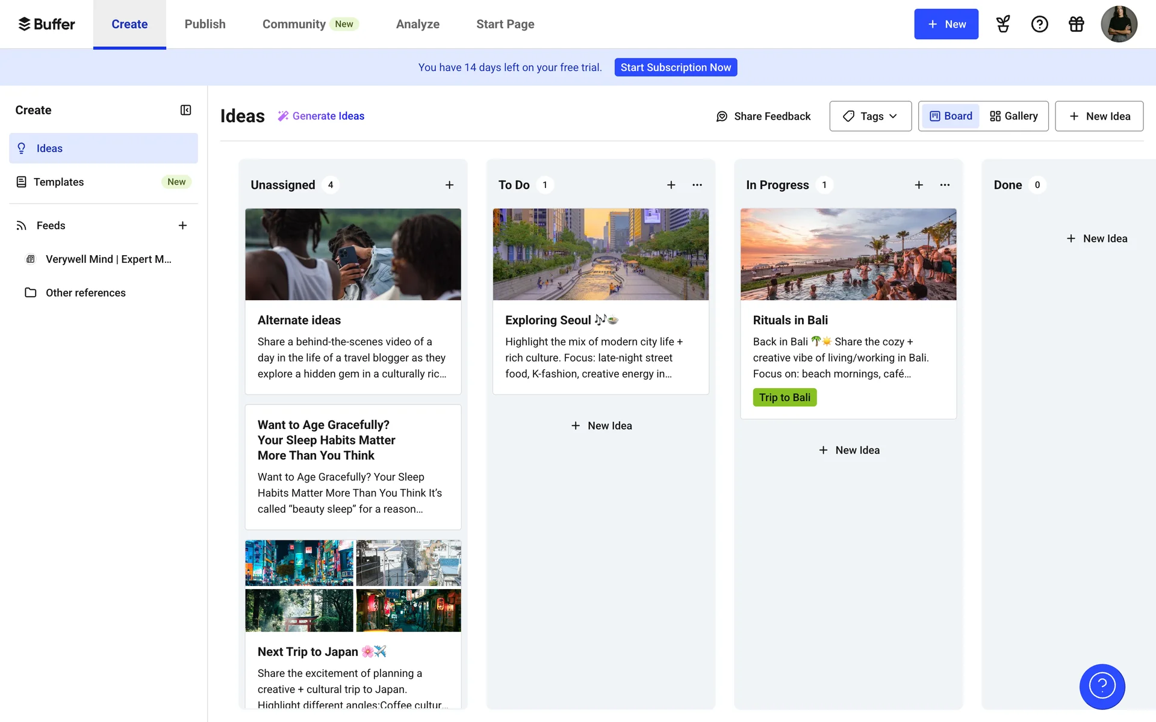The width and height of the screenshot is (1156, 722).
Task: Collapse the Create sidebar panel icon
Action: (x=185, y=110)
